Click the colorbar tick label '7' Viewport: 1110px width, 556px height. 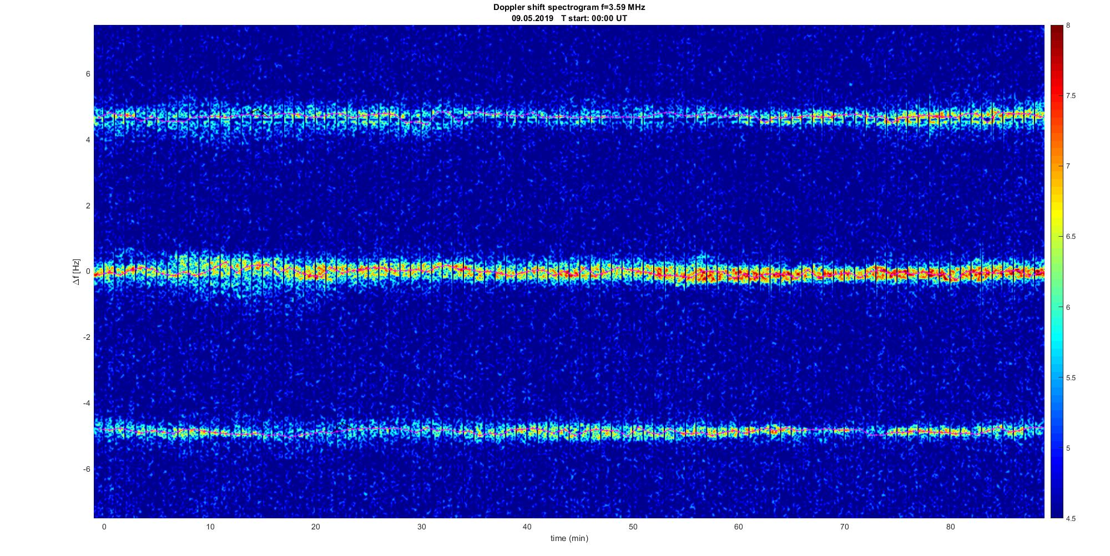coord(1068,166)
